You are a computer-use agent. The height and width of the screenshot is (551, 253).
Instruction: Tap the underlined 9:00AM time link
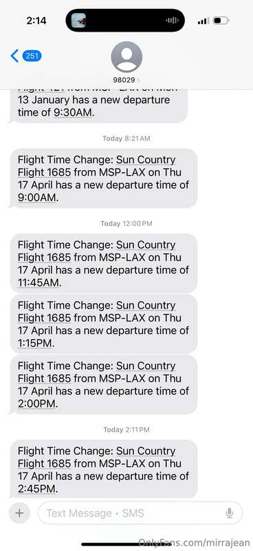(x=37, y=198)
